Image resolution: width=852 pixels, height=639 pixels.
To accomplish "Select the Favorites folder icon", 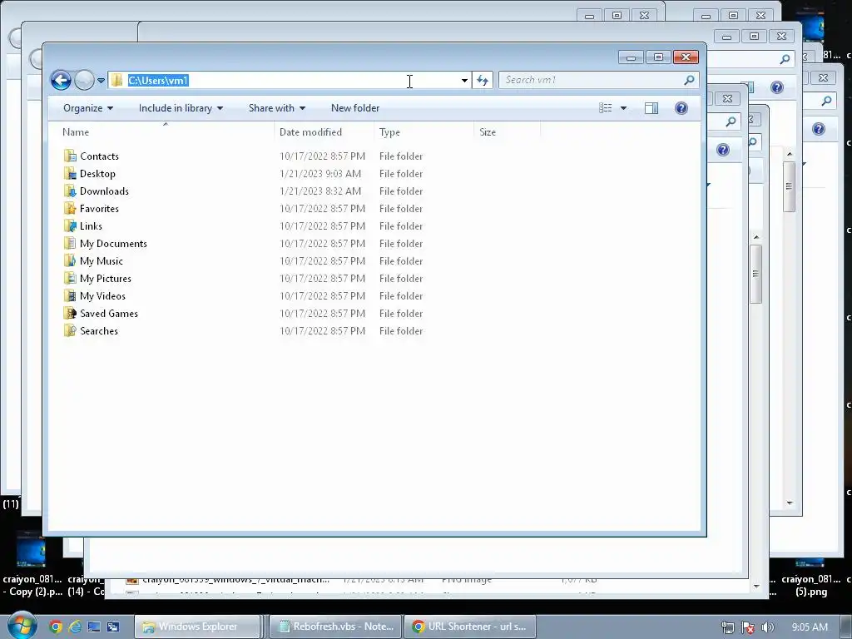I will point(70,208).
